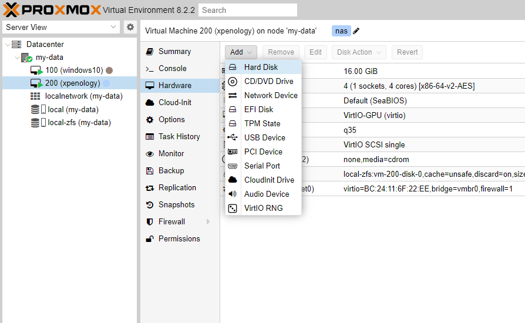Click the localnetwork grid icon
Viewport: 525px width, 323px height.
click(x=35, y=96)
